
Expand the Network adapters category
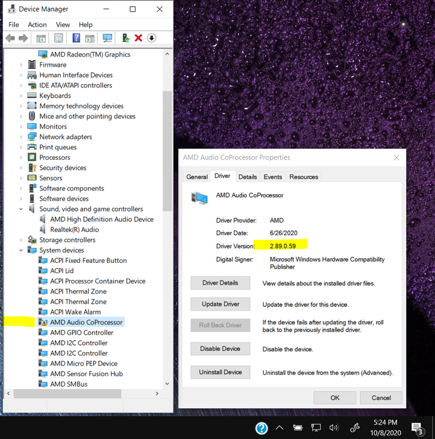point(22,137)
